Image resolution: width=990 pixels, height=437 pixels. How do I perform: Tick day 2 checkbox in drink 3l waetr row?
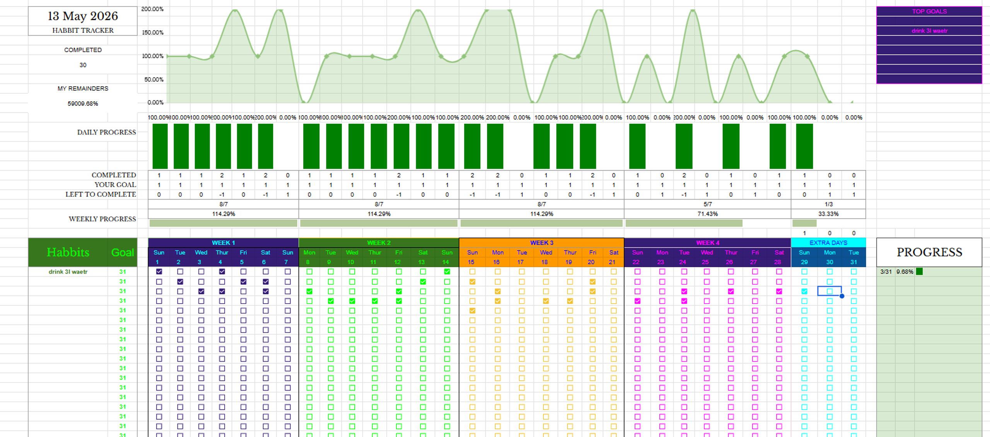tap(180, 271)
